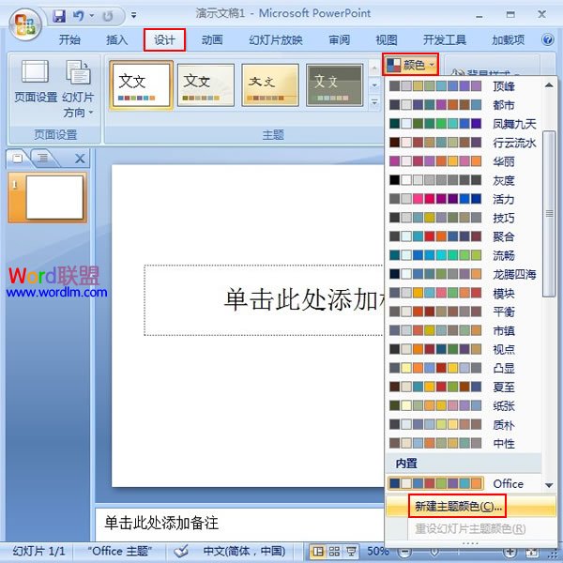This screenshot has width=563, height=563.
Task: Open Page Setup (页面设置) button
Action: [36, 81]
